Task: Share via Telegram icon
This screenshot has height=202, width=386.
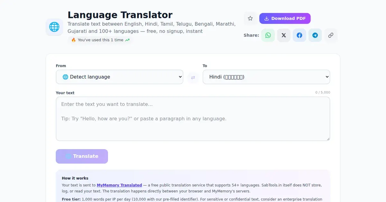Action: (x=315, y=35)
